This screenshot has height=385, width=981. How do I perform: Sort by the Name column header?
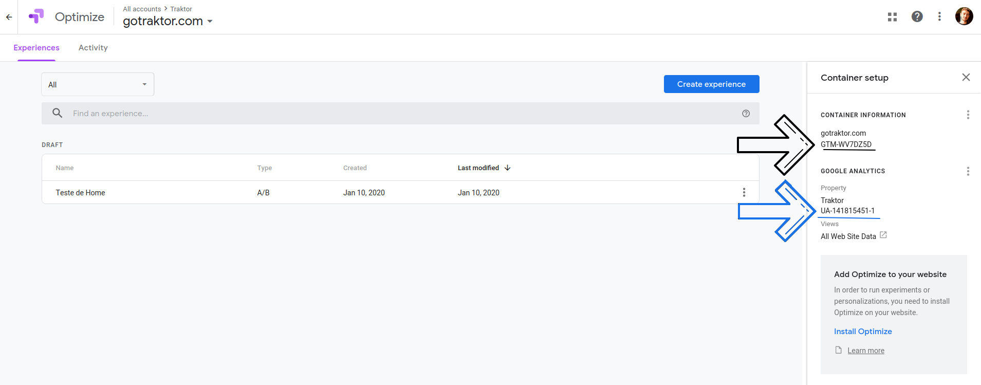point(65,168)
